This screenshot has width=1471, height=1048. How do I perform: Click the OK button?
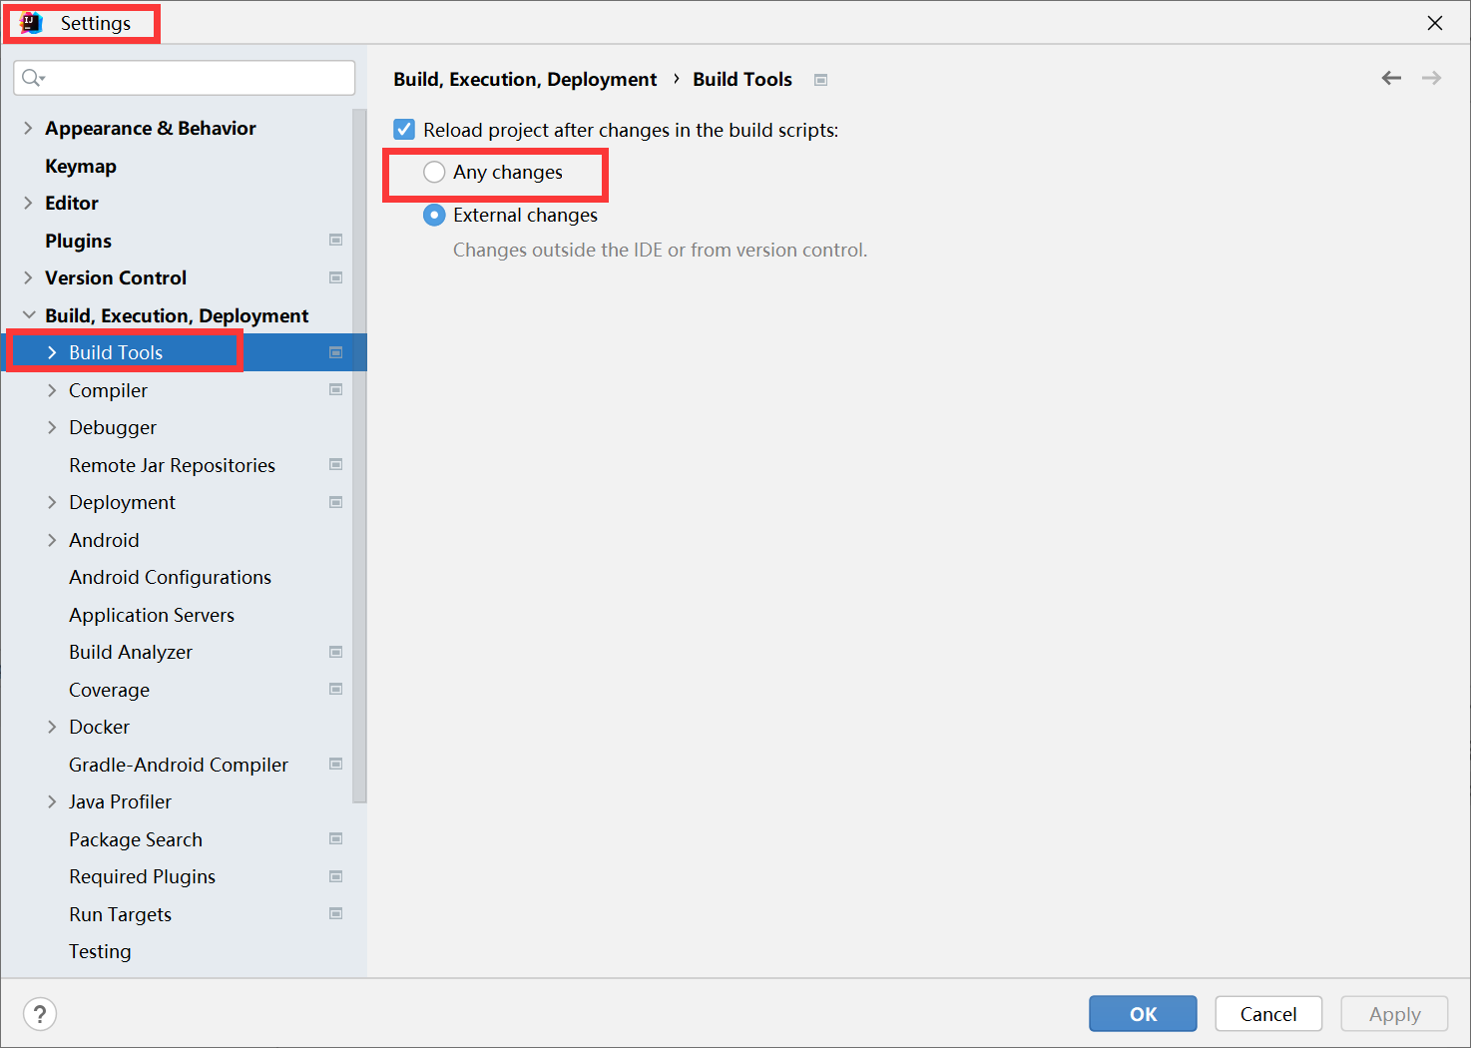point(1143,1014)
